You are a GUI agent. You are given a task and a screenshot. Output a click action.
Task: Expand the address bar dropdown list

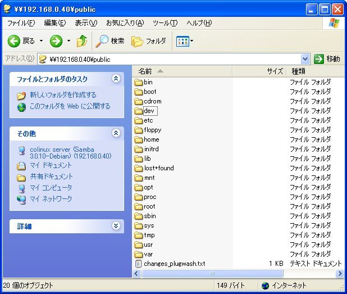(305, 59)
